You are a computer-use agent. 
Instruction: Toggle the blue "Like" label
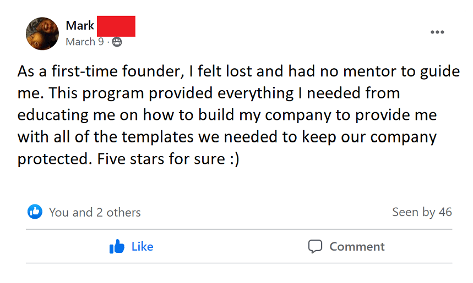[x=142, y=247]
